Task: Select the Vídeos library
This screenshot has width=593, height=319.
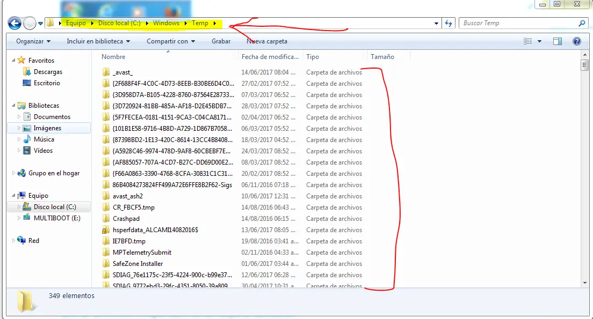Action: (x=43, y=151)
